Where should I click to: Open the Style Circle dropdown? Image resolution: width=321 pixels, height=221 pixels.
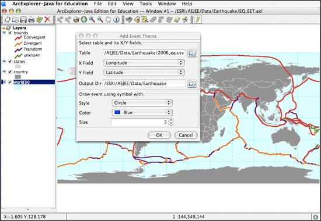(x=142, y=102)
